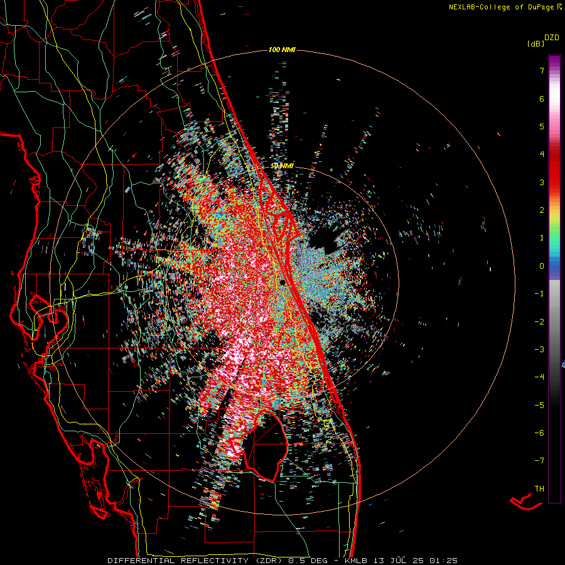565x565 pixels.
Task: Click the 01:25 time stamp in the caption
Action: point(443,561)
